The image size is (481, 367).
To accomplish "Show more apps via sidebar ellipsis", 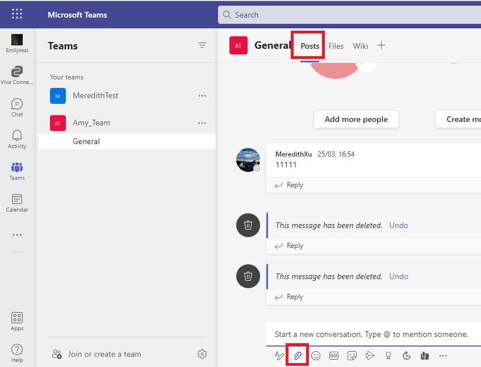I will (x=17, y=235).
